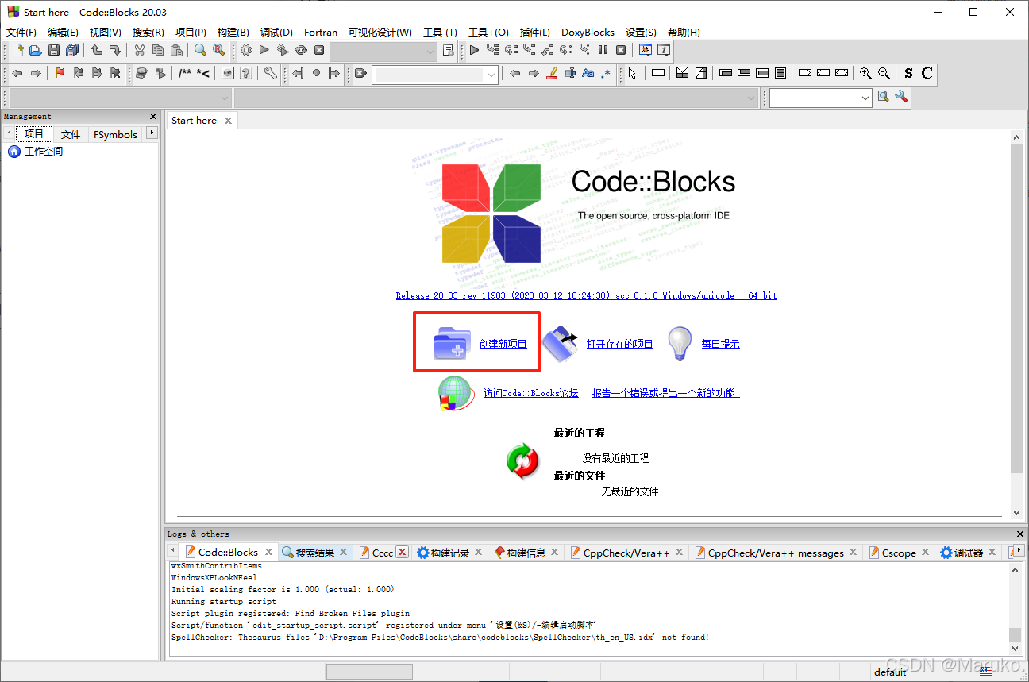1029x682 pixels.
Task: Switch to the 构建信息 log tab
Action: (x=526, y=552)
